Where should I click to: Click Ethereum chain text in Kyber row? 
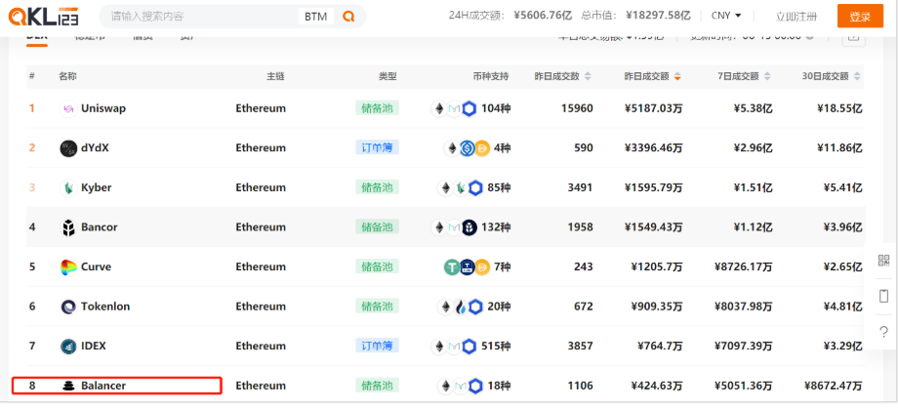(261, 187)
